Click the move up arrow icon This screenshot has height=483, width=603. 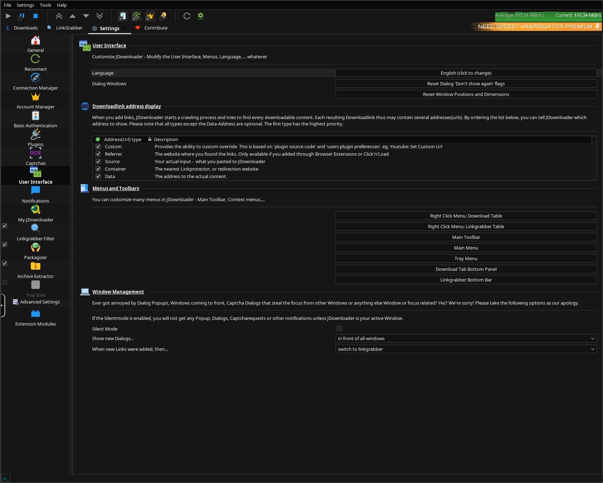[x=73, y=16]
